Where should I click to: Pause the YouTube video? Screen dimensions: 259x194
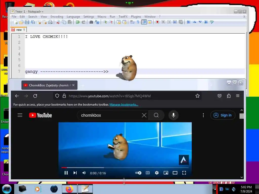point(66,173)
